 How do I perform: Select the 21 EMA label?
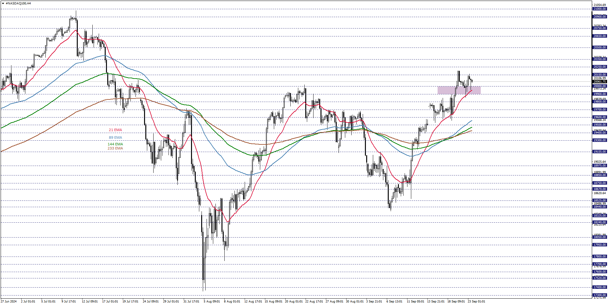point(115,130)
